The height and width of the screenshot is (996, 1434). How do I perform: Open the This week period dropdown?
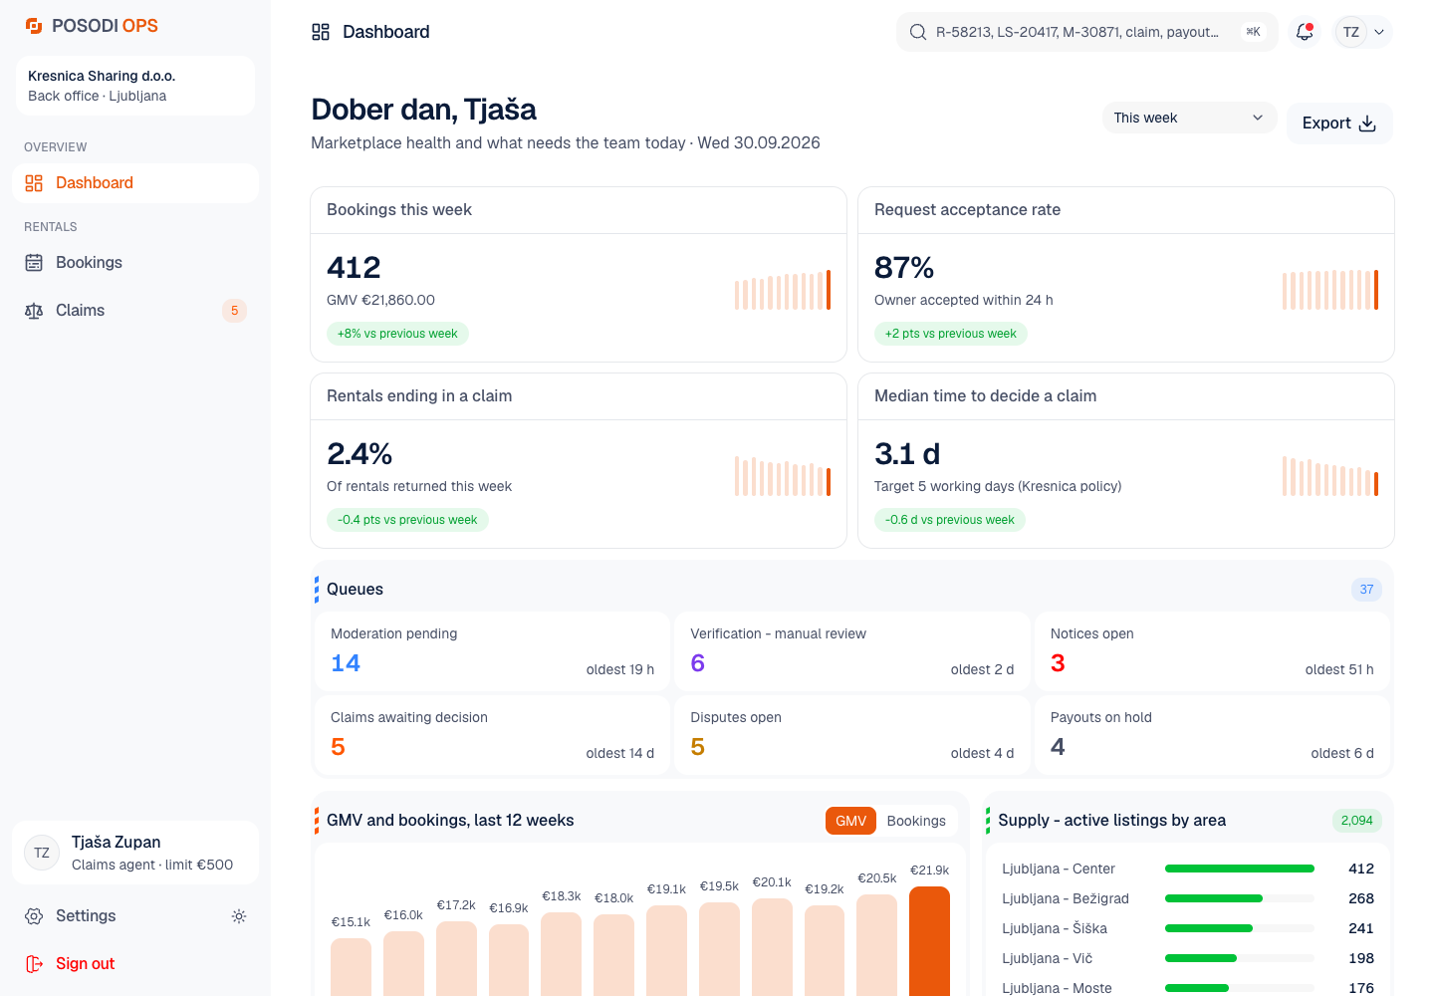coord(1189,118)
